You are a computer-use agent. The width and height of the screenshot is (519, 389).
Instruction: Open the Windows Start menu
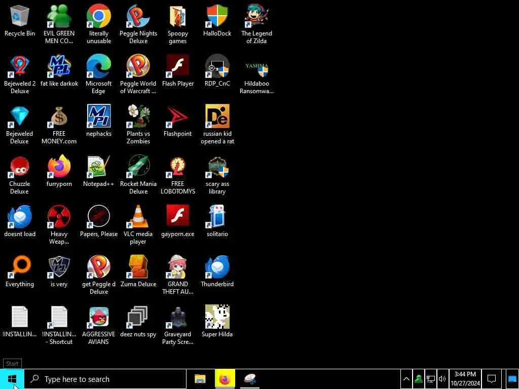[x=12, y=379]
